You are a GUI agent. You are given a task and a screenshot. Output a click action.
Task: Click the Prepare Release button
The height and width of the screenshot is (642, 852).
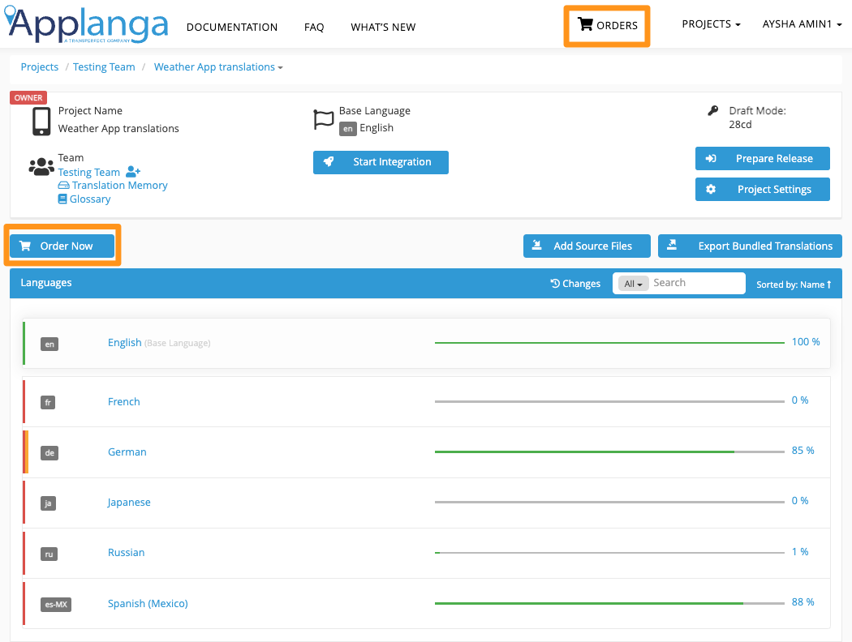pyautogui.click(x=762, y=158)
